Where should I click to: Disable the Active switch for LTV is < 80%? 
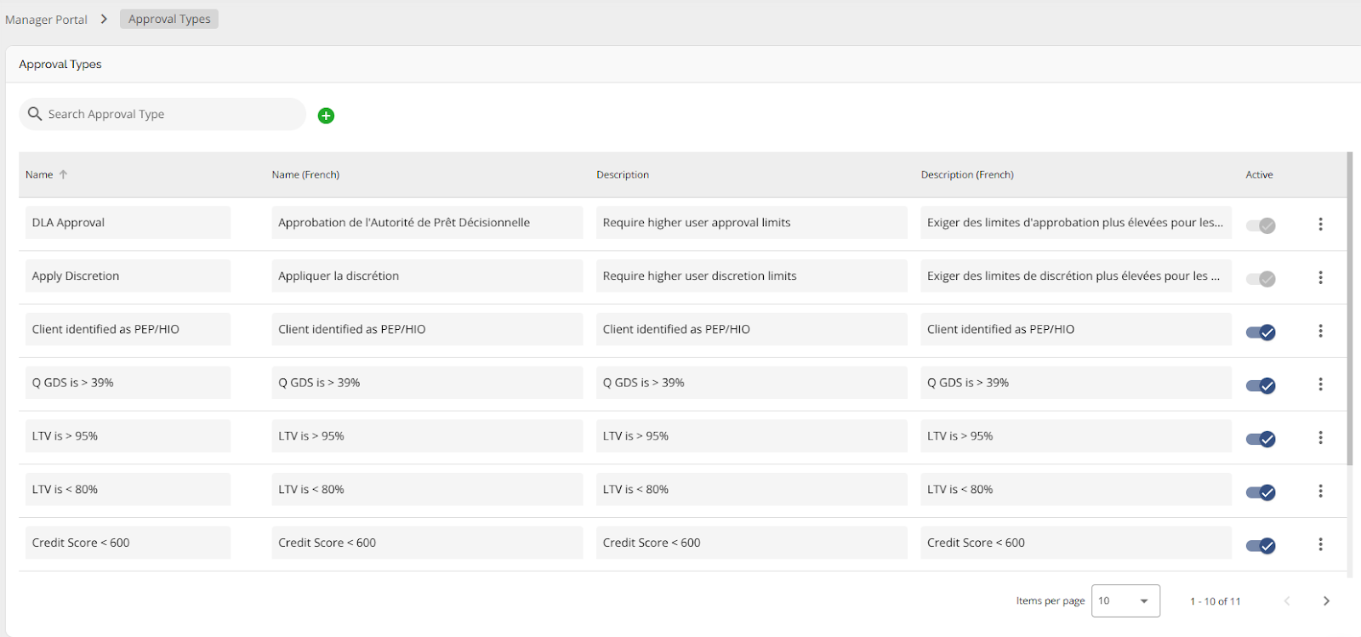pos(1260,492)
